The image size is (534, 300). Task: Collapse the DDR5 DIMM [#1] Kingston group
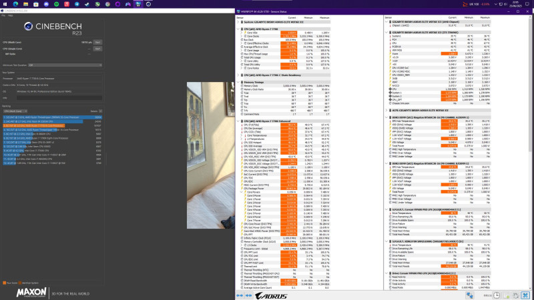tap(386, 117)
